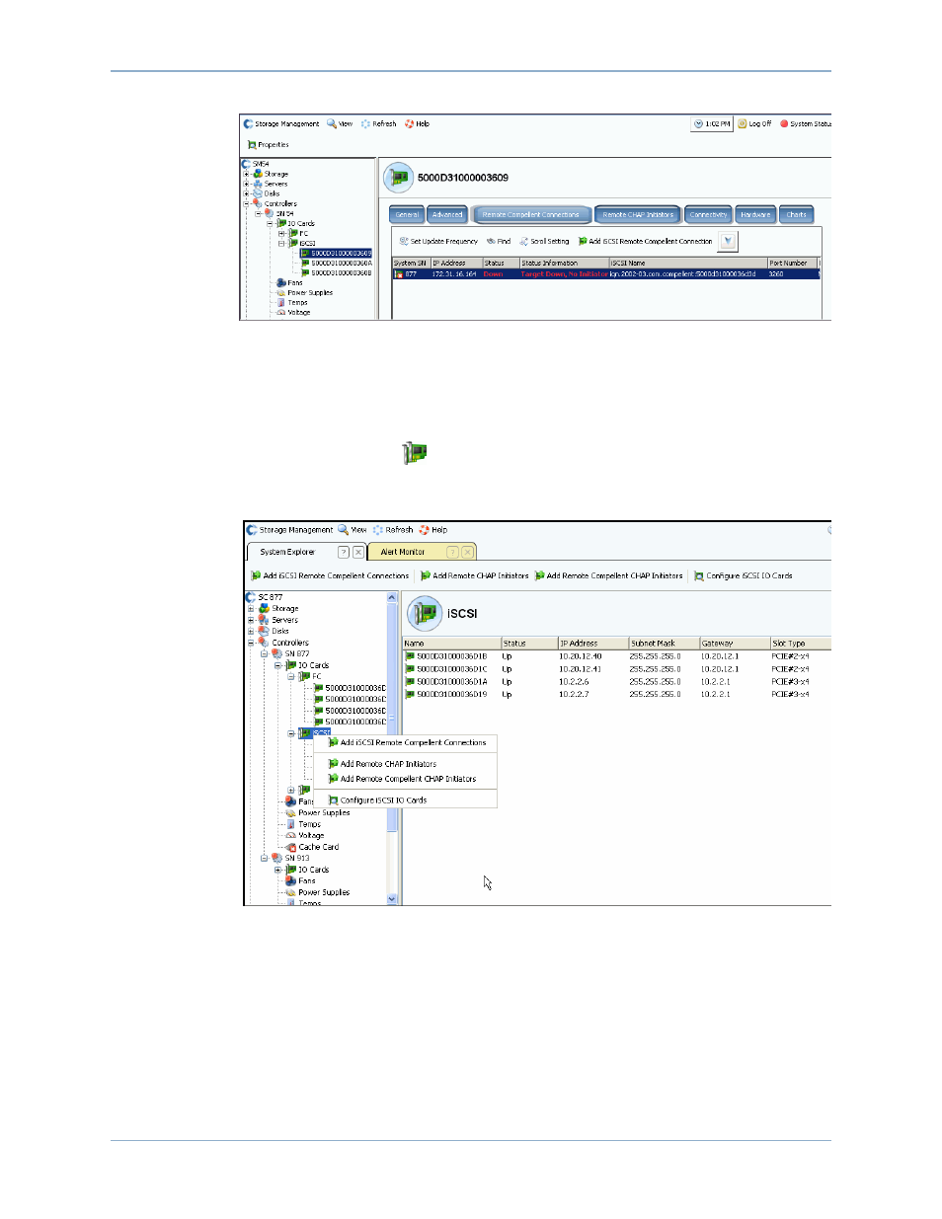
Task: Click IP Address column header in iSCSI table
Action: point(592,644)
